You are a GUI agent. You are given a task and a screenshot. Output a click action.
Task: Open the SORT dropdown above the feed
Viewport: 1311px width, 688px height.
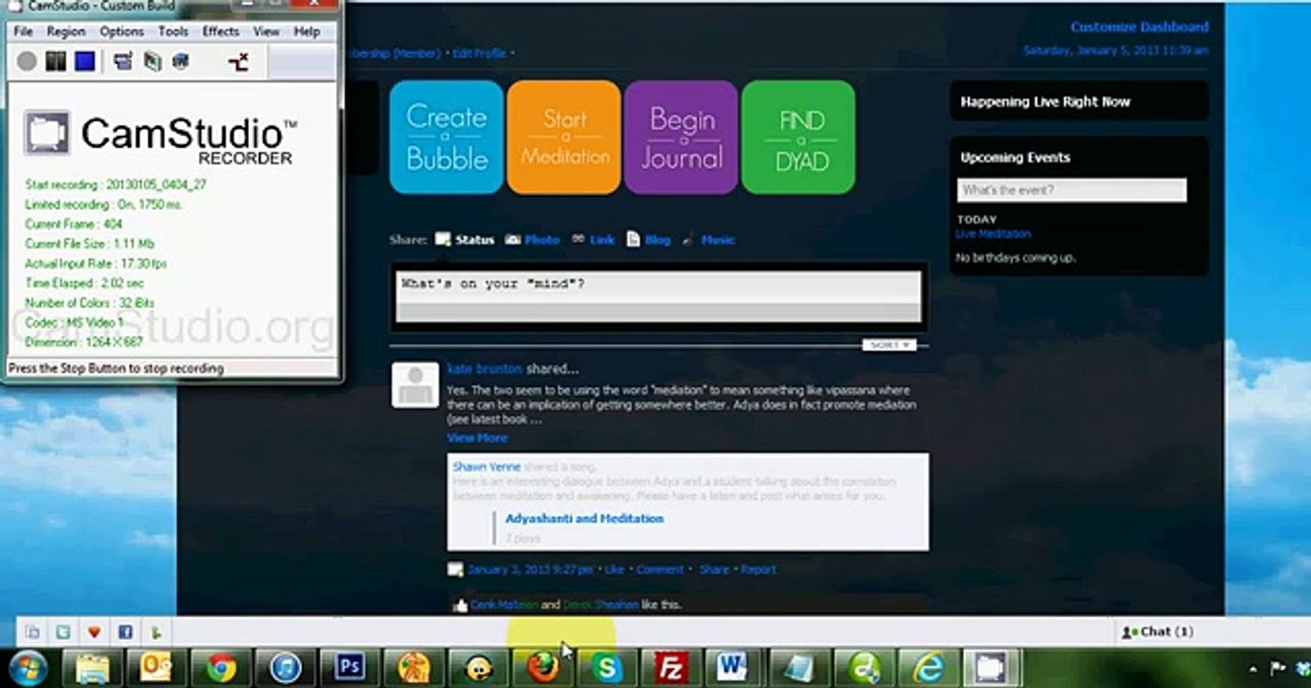point(889,345)
